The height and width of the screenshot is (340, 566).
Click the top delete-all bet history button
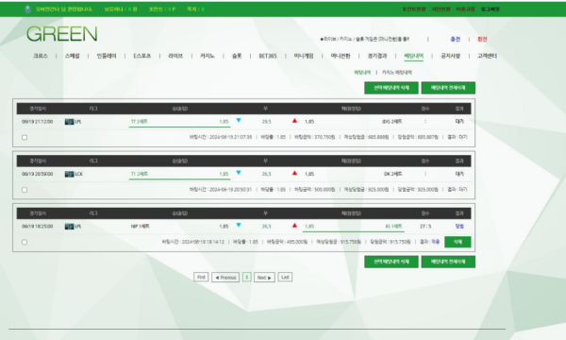tap(448, 88)
